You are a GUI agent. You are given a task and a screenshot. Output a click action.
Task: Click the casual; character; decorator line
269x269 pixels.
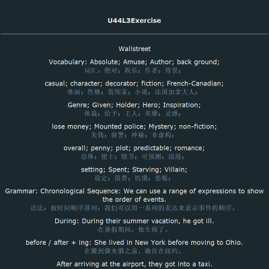(x=134, y=83)
